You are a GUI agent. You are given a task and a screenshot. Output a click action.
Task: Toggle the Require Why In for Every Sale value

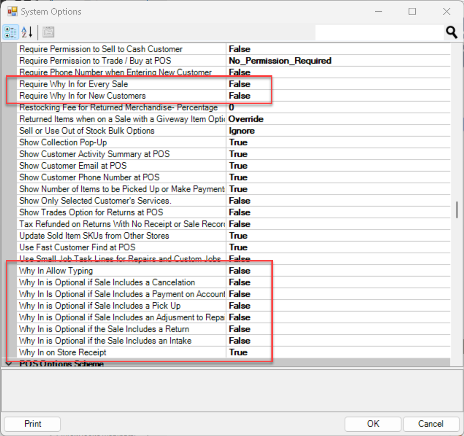click(x=338, y=84)
